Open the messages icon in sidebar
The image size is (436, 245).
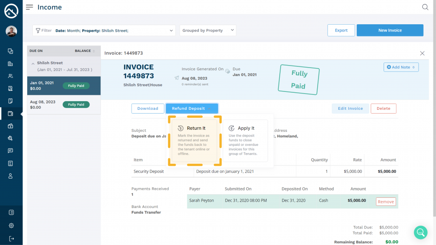coord(11,151)
